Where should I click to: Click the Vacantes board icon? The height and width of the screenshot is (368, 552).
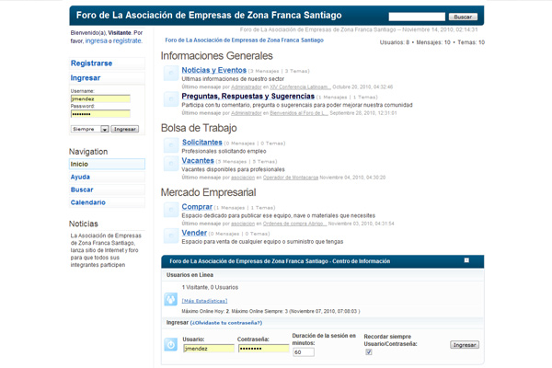click(170, 165)
